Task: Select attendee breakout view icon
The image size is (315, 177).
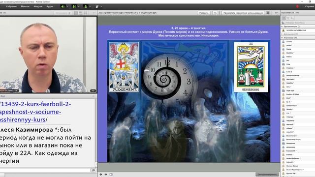Action: 288,18
